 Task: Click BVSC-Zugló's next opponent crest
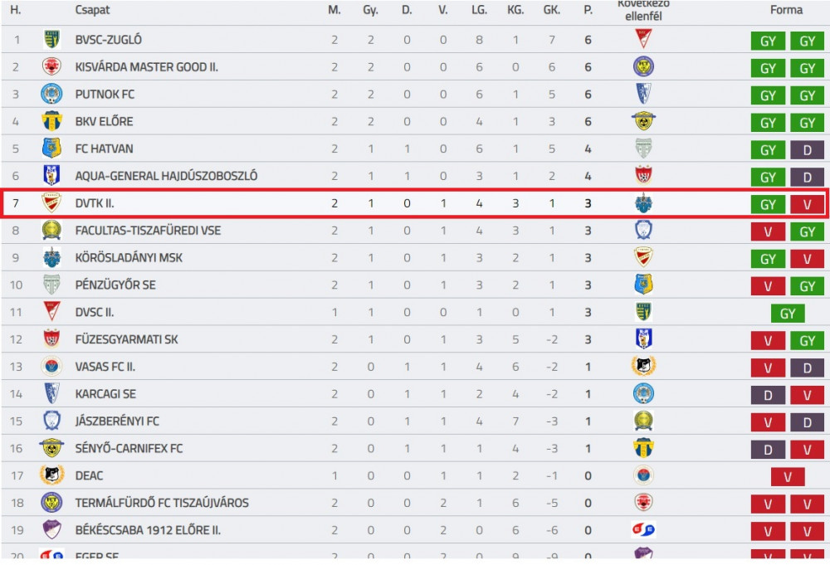pos(643,39)
